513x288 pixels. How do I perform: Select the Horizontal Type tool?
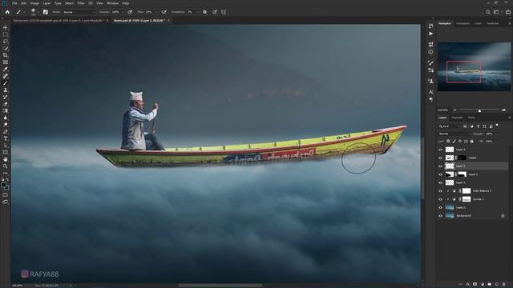[x=6, y=138]
